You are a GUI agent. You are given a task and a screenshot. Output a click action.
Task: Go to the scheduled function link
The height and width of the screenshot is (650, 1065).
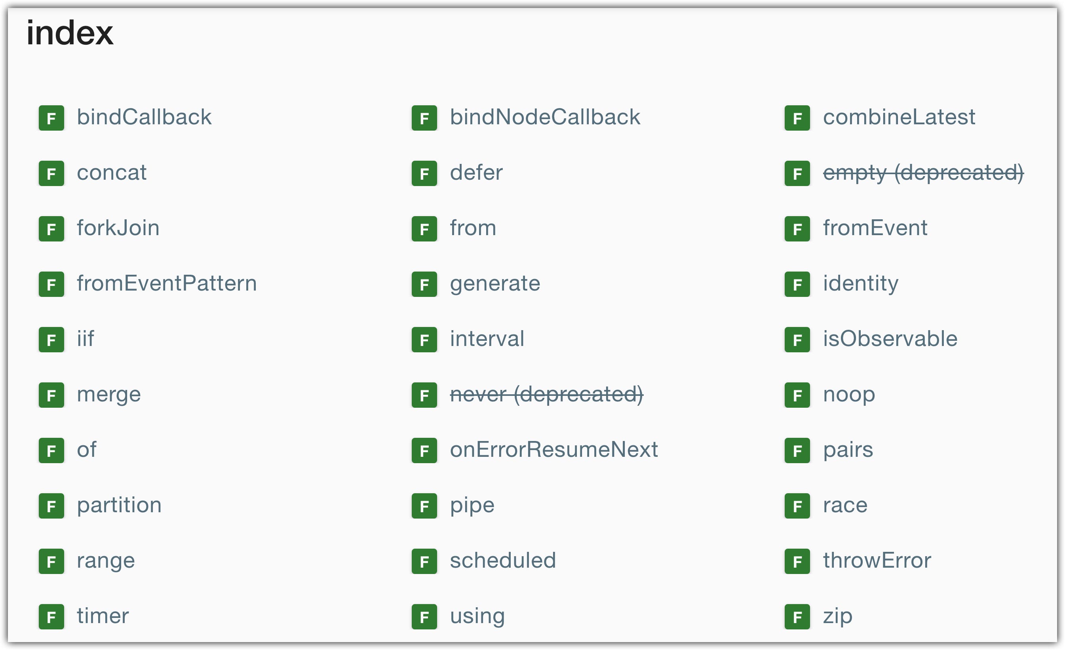pos(503,561)
